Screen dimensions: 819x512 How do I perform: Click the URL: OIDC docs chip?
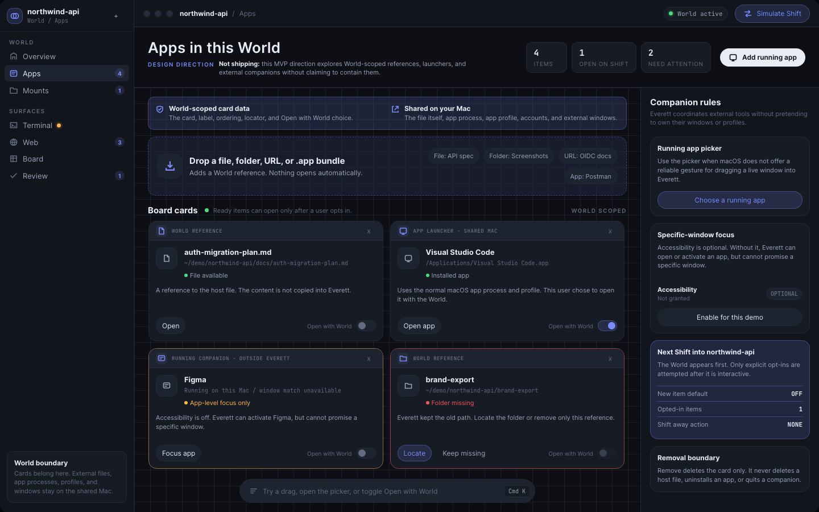pyautogui.click(x=588, y=156)
